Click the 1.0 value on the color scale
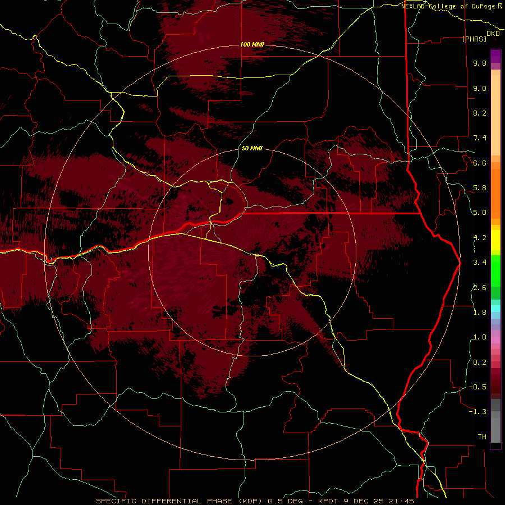Screen dimensions: 505x505 pos(480,337)
